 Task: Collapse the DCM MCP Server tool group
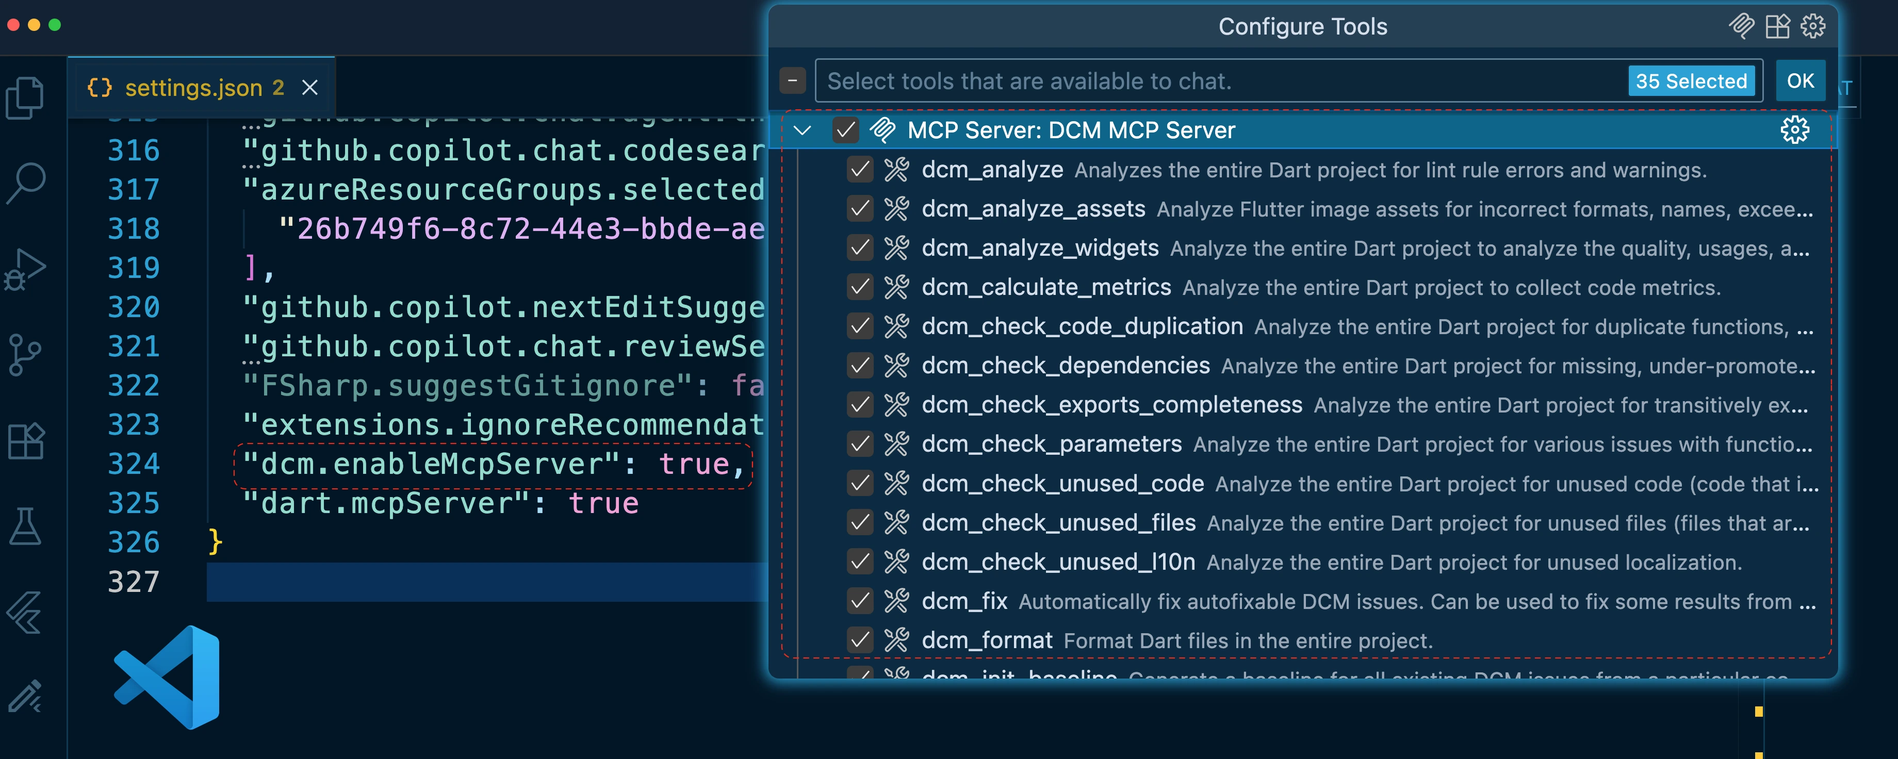[x=803, y=130]
